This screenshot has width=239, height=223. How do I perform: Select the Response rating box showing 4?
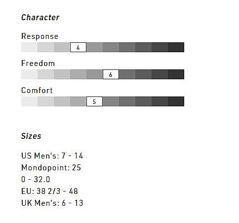pos(78,47)
